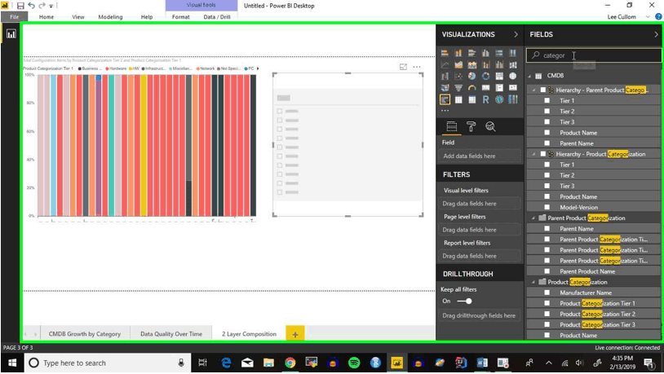Click the Fields search box
The height and width of the screenshot is (374, 664).
(593, 55)
